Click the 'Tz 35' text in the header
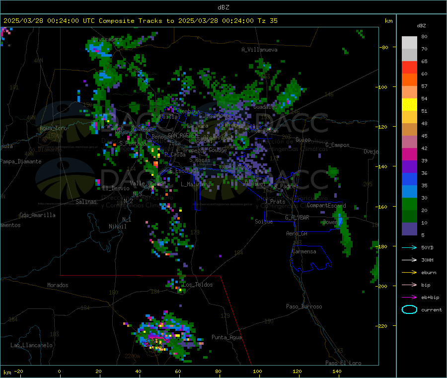The width and height of the screenshot is (447, 378). [267, 21]
